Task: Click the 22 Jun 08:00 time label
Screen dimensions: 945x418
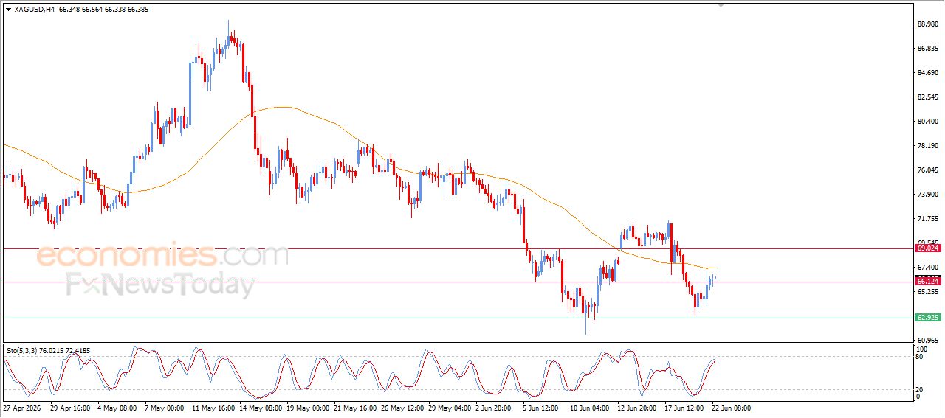Action: click(x=731, y=408)
